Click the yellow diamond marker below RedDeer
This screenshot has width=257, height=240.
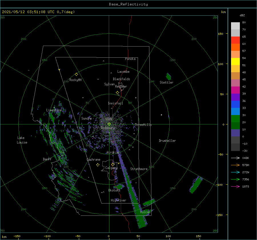[x=118, y=93]
